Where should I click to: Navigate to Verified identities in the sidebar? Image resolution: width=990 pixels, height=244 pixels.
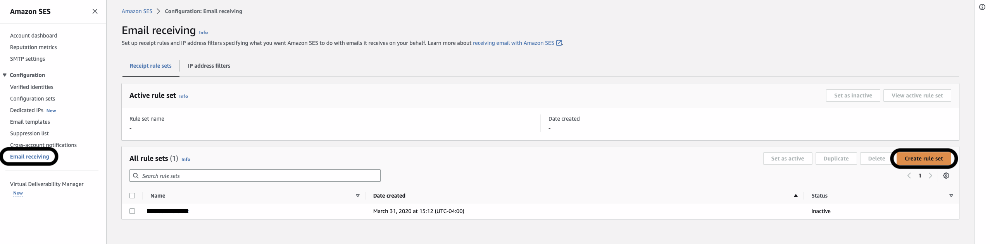click(x=31, y=87)
